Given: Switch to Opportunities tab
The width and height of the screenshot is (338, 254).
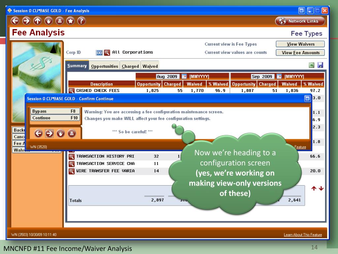Looking at the screenshot, I should (104, 66).
